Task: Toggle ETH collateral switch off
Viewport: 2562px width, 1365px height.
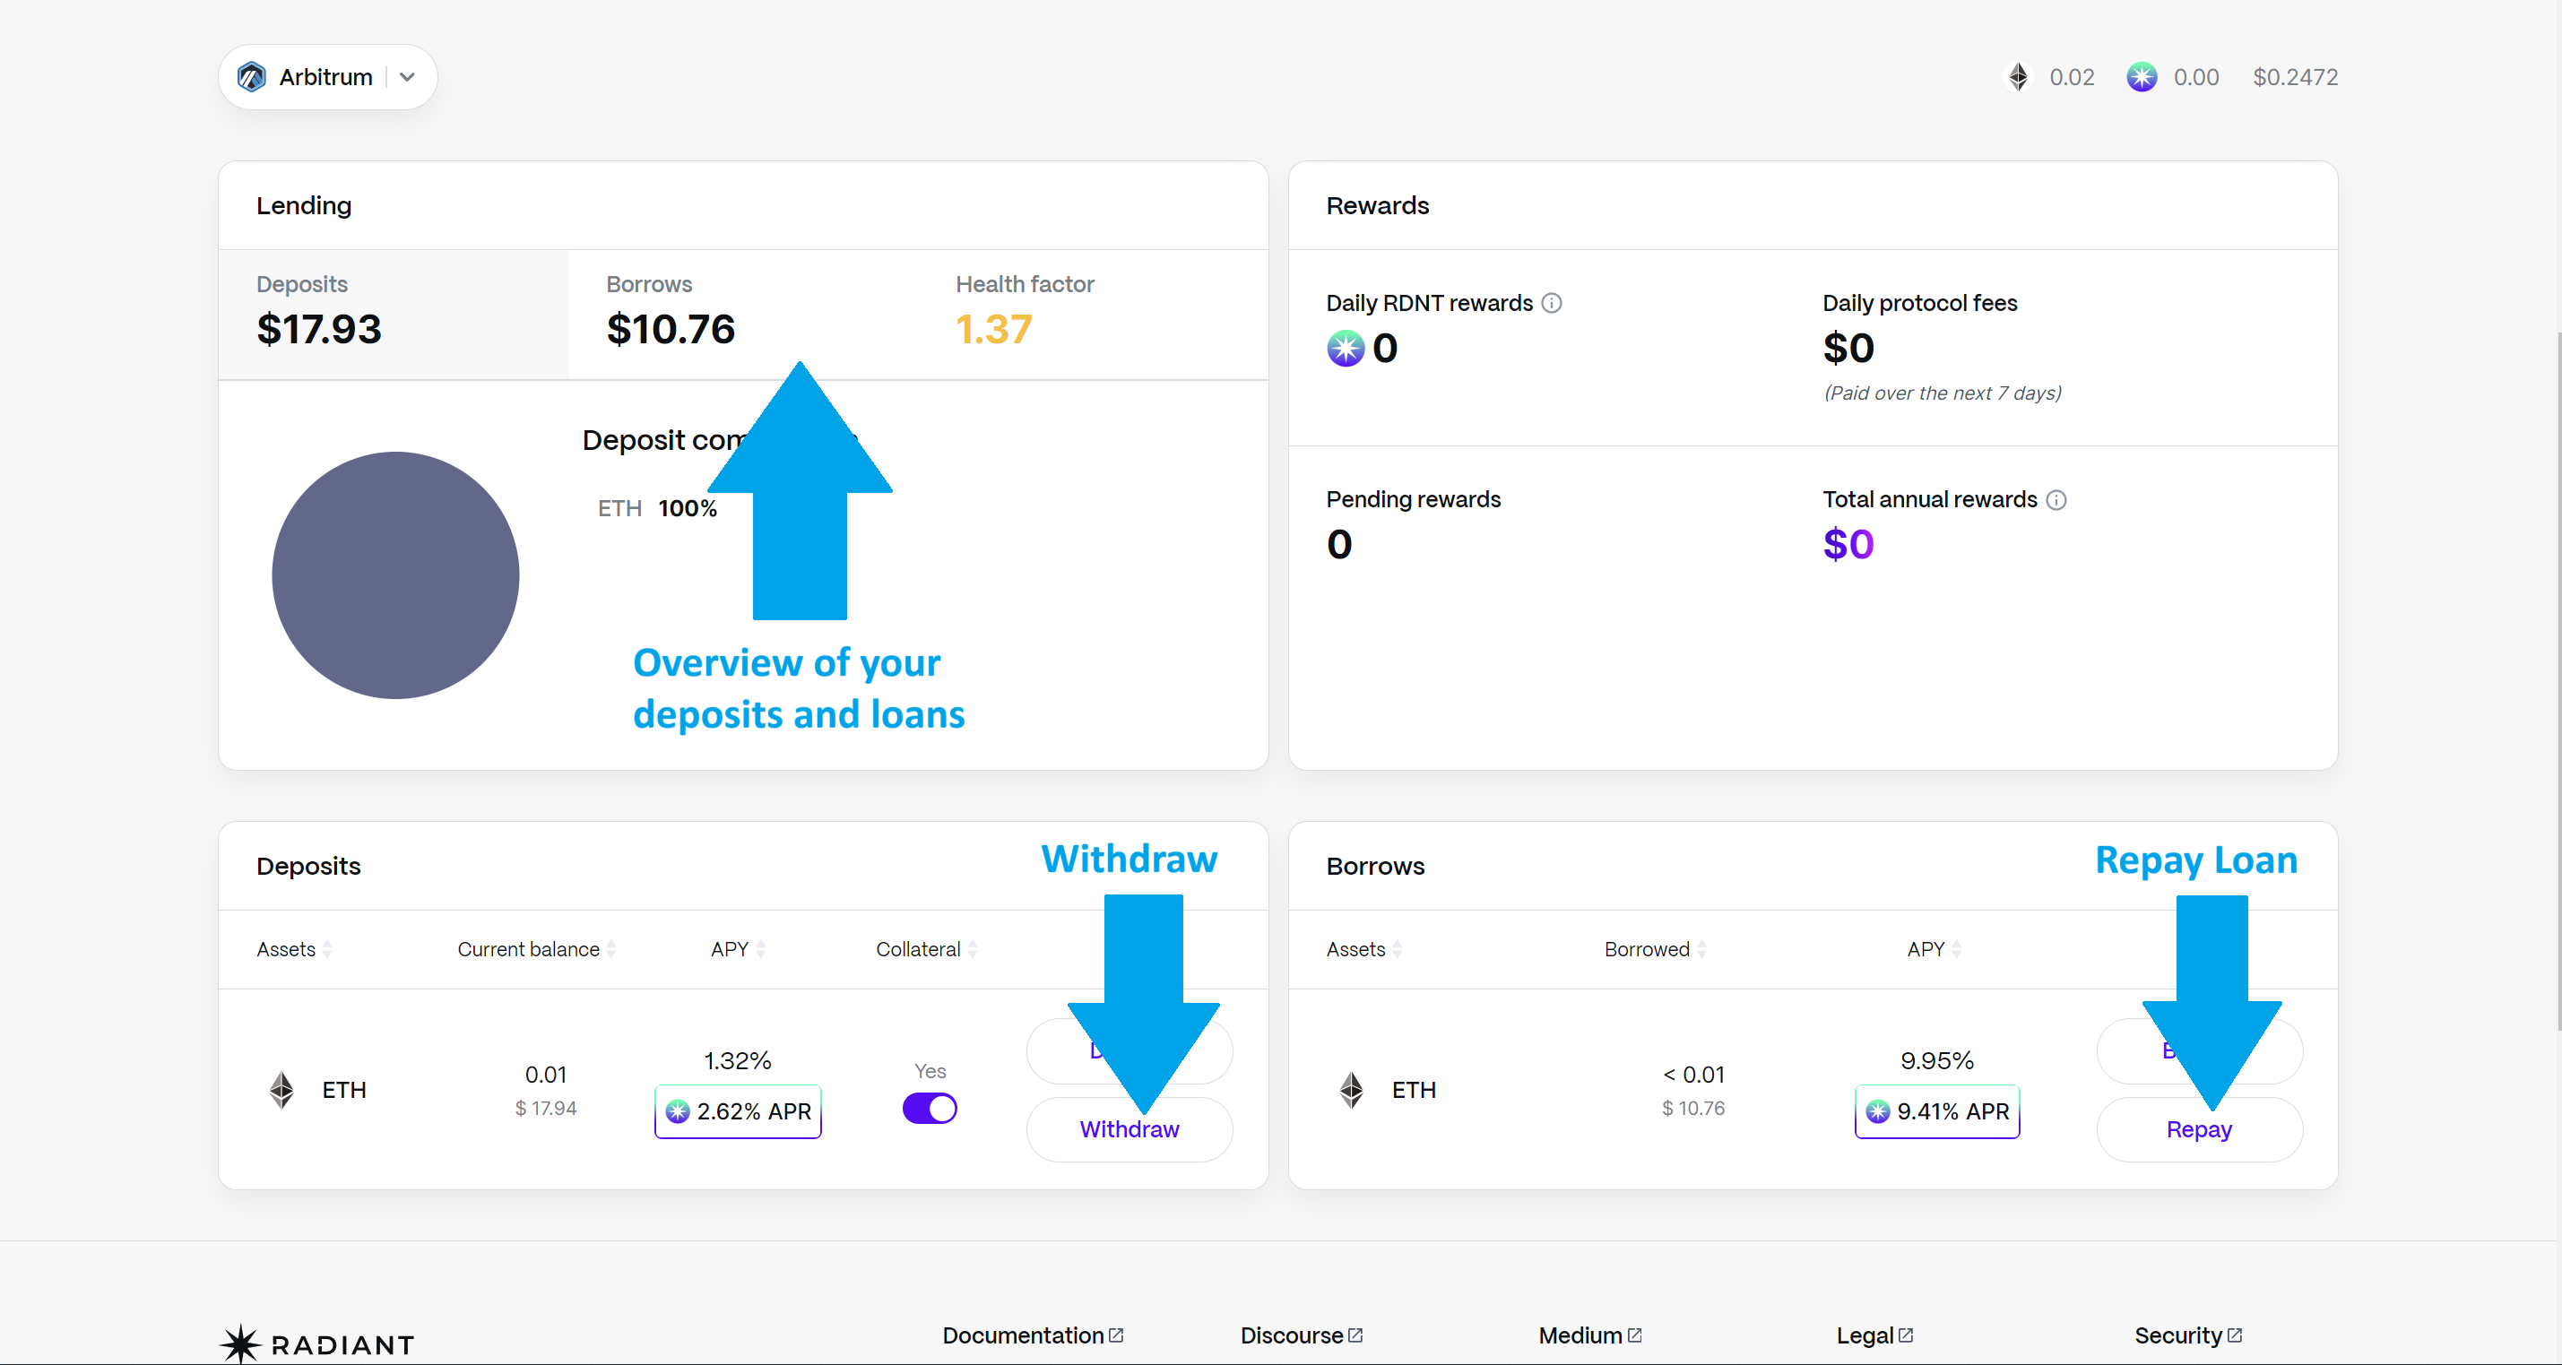Action: point(929,1108)
